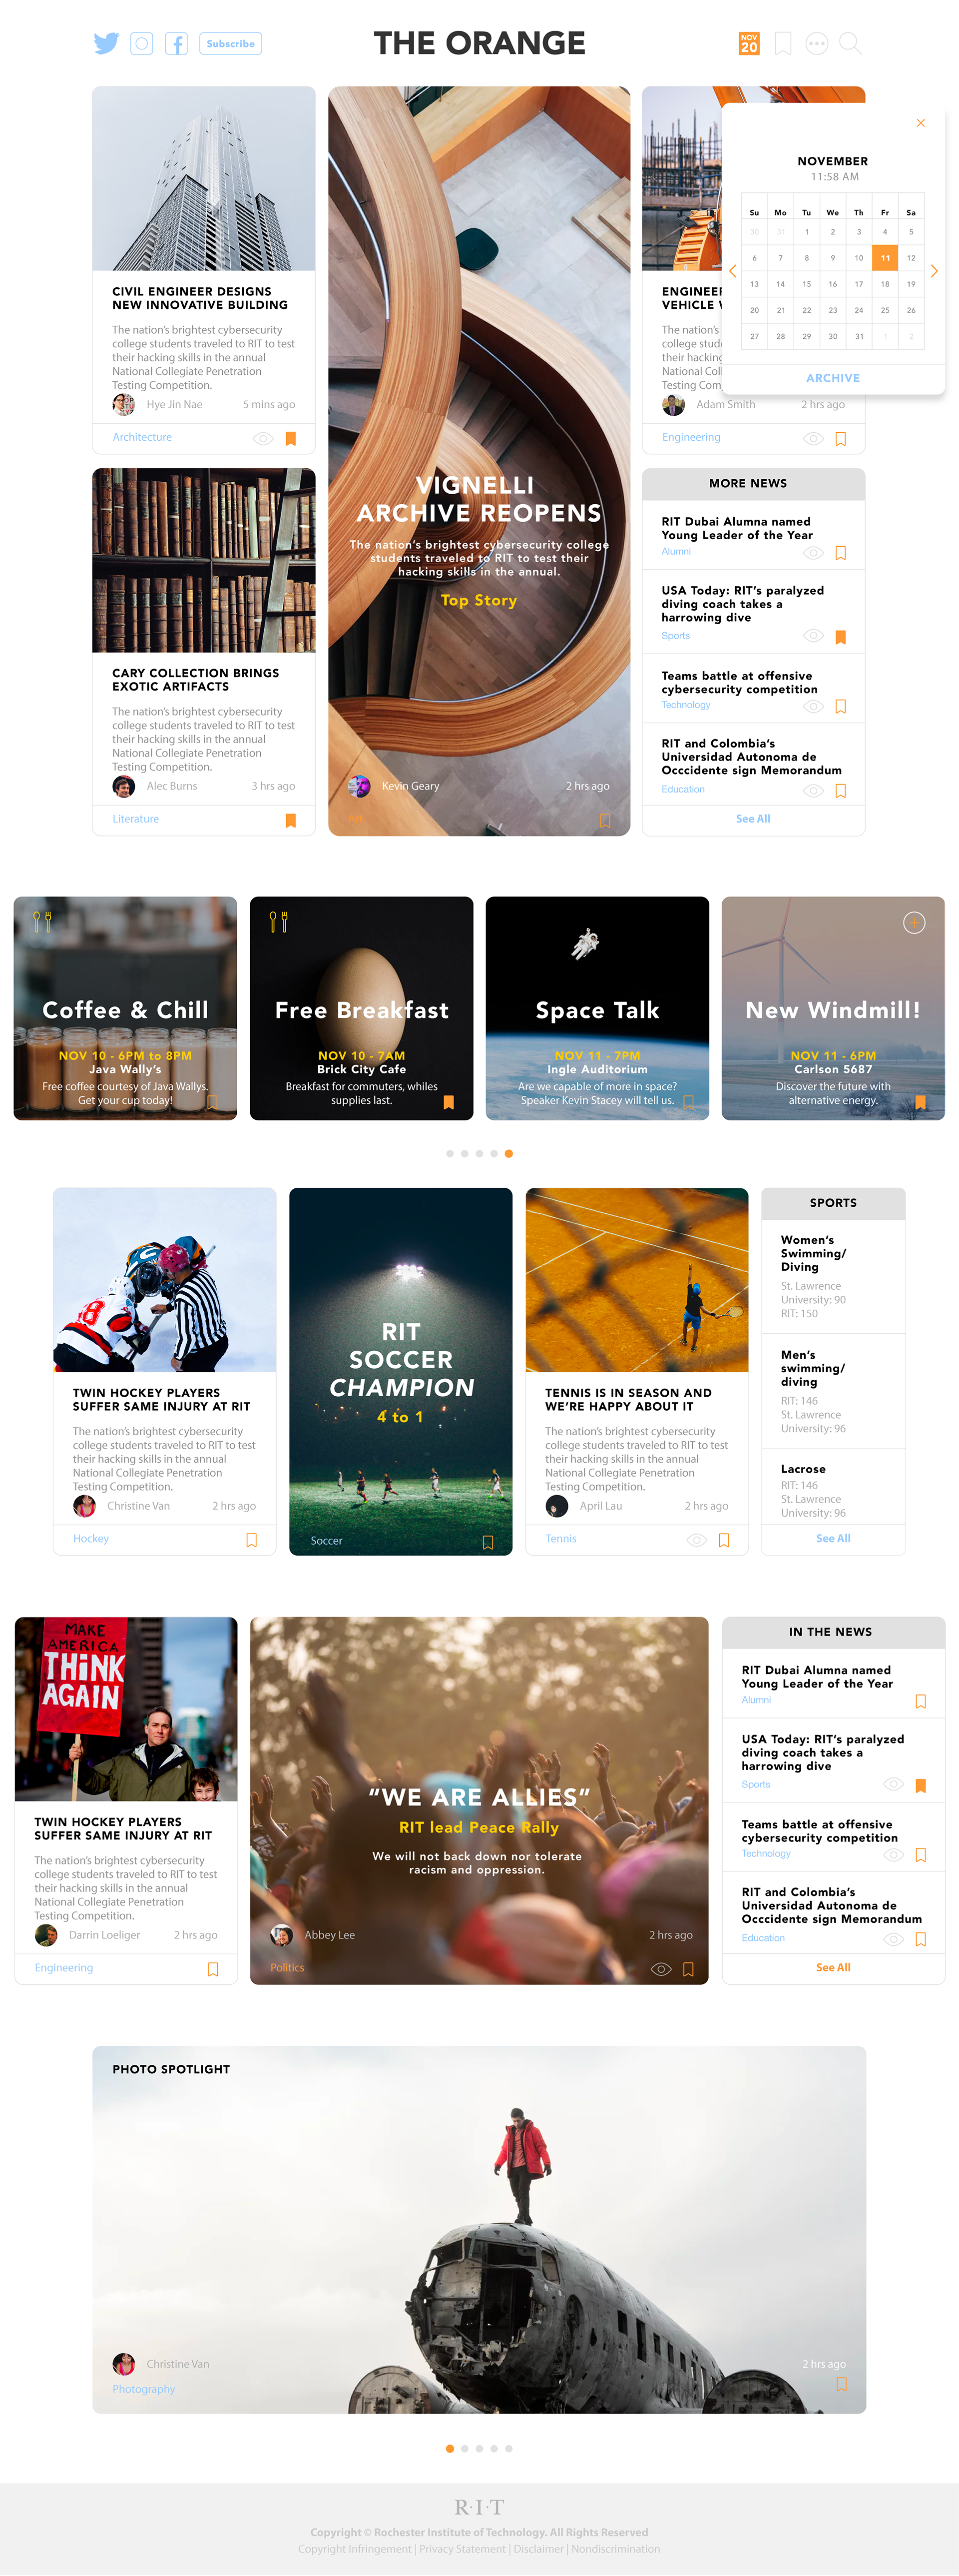Image resolution: width=959 pixels, height=2576 pixels.
Task: Open the Architecture category tag
Action: pos(142,437)
